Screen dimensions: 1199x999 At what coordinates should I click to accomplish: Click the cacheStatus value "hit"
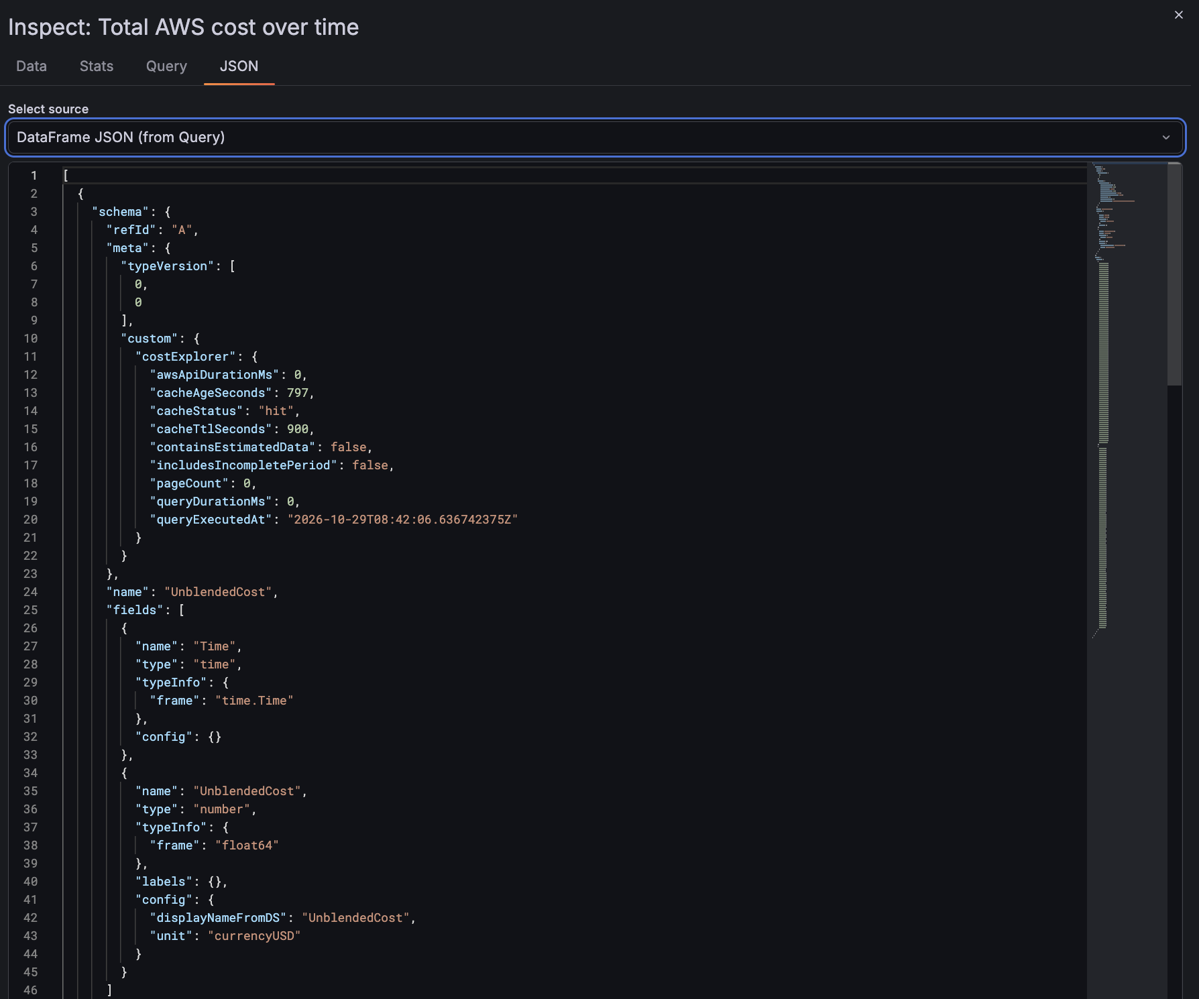pos(276,411)
